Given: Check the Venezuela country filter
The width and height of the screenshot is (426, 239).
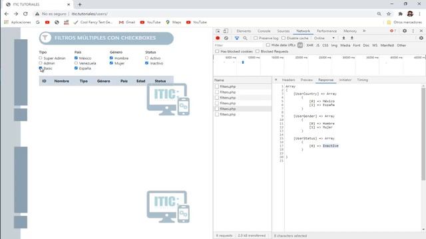Looking at the screenshot, I should (76, 63).
